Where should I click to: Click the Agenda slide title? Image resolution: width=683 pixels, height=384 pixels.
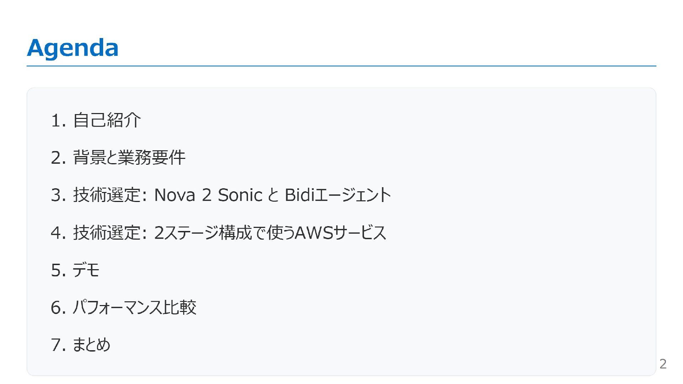pos(73,48)
